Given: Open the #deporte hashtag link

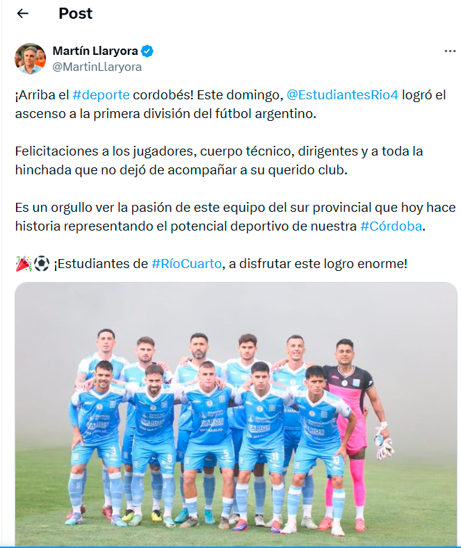Looking at the screenshot, I should tap(101, 95).
